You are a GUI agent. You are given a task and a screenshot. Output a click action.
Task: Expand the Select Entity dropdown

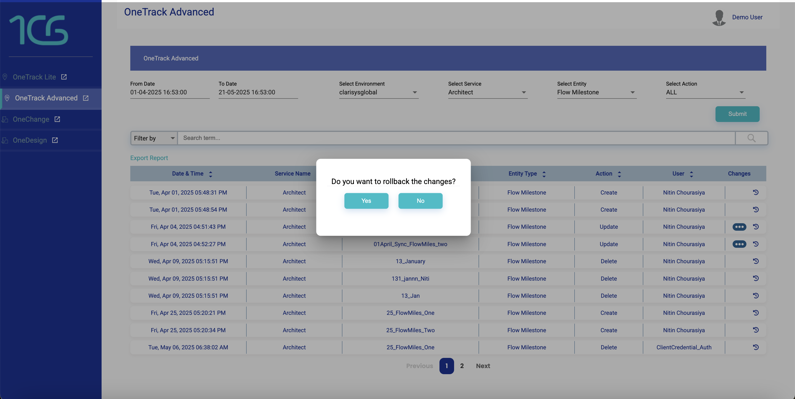[597, 92]
